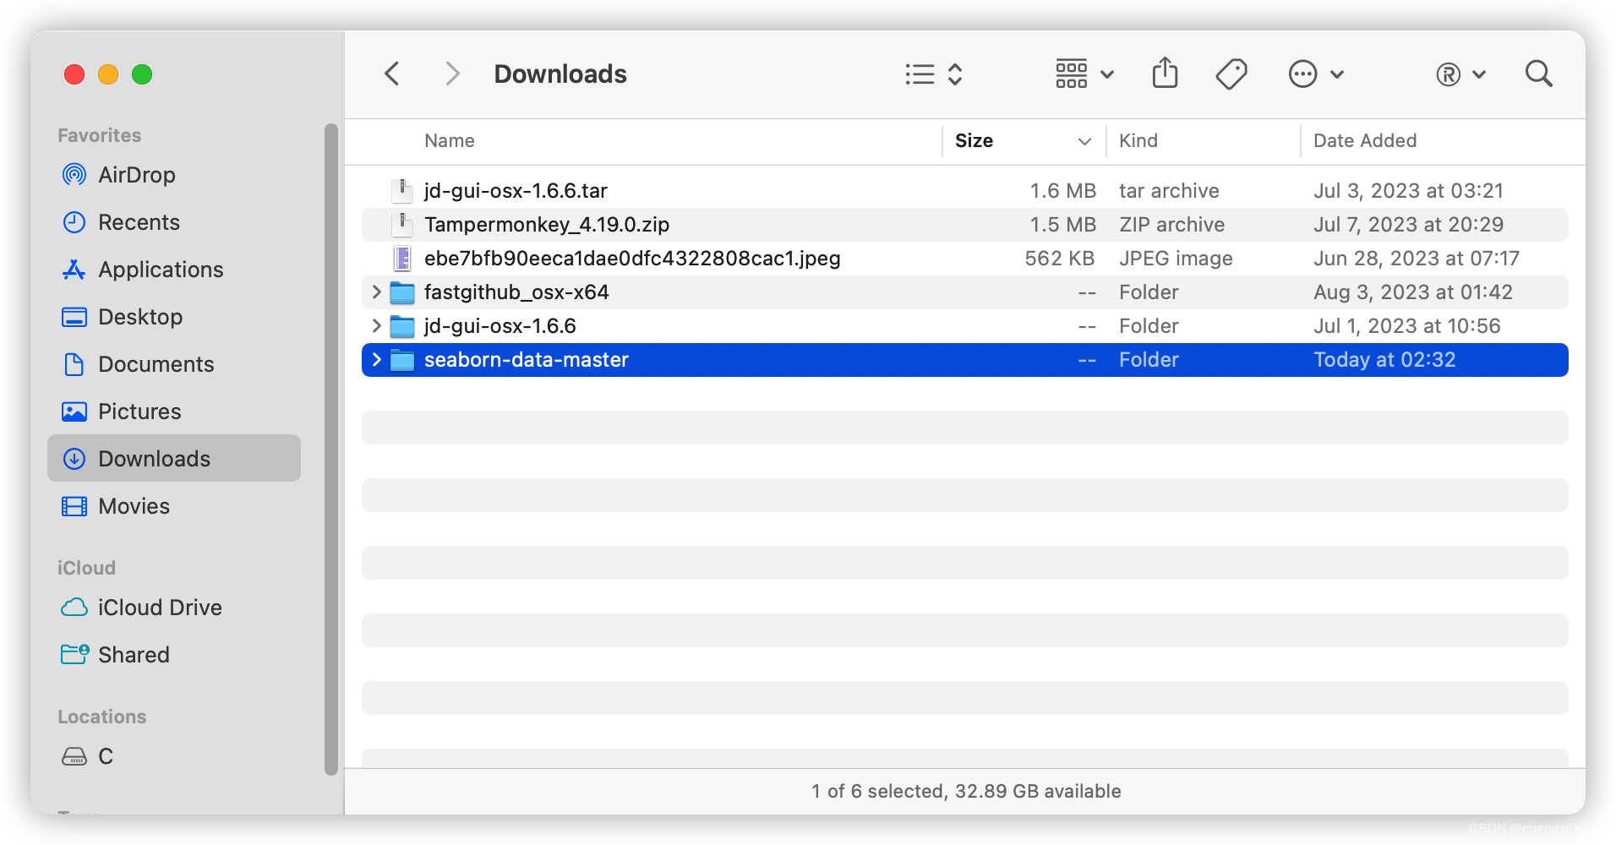The image size is (1616, 845).
Task: Open the grouping dropdown in toolbar
Action: point(1084,74)
